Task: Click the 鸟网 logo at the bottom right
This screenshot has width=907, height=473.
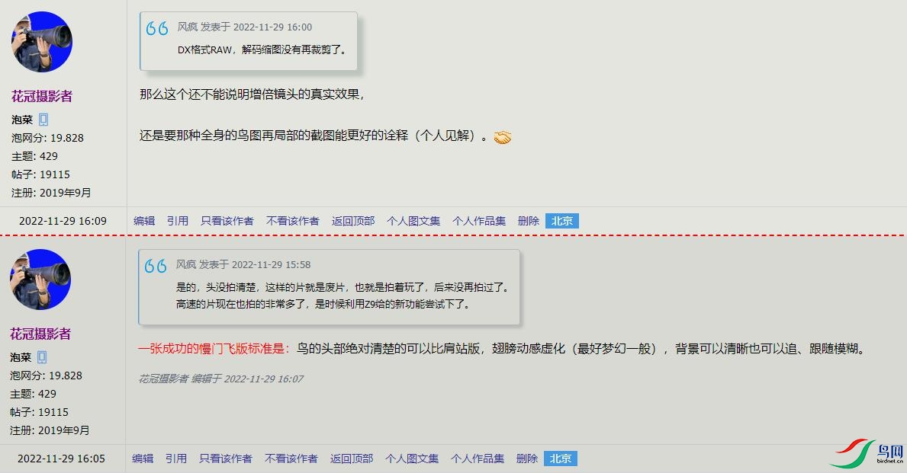Action: [x=867, y=452]
